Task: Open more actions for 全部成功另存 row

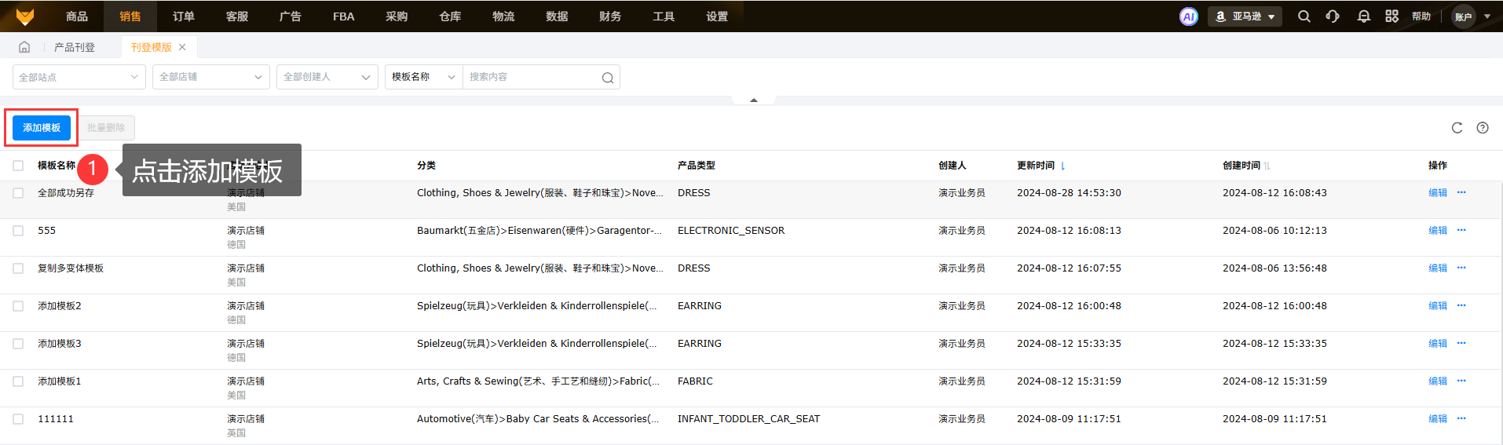Action: [1461, 192]
